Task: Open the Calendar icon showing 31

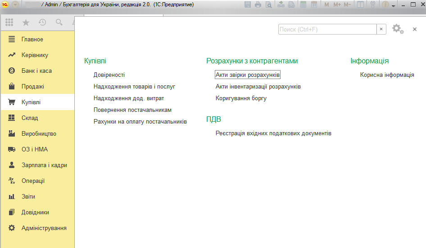Action: [314, 4]
